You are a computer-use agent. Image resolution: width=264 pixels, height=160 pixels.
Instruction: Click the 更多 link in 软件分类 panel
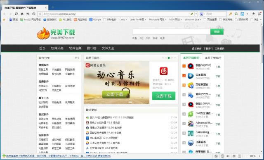tap(77, 58)
